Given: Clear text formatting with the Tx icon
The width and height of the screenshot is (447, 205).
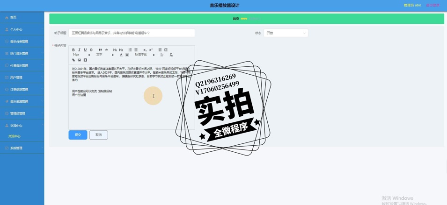Looking at the screenshot, I should pos(171,55).
